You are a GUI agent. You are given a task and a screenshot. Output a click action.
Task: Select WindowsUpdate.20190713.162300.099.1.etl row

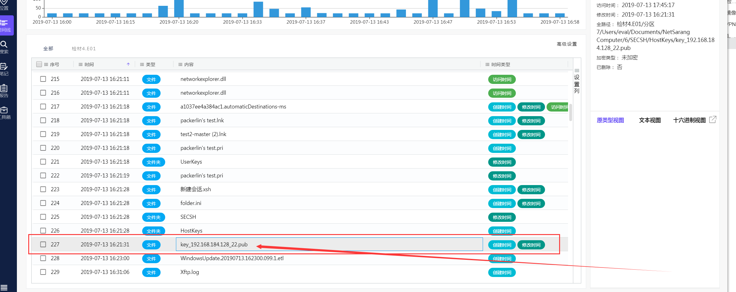click(300, 258)
